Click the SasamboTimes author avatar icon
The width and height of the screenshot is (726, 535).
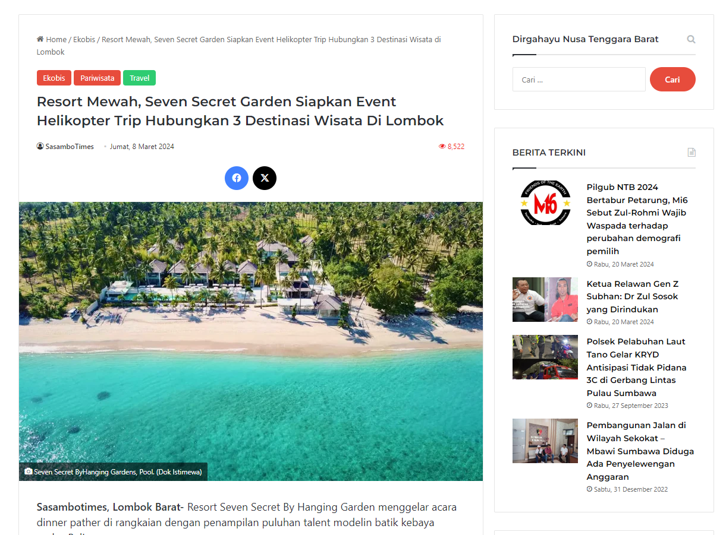coord(40,146)
